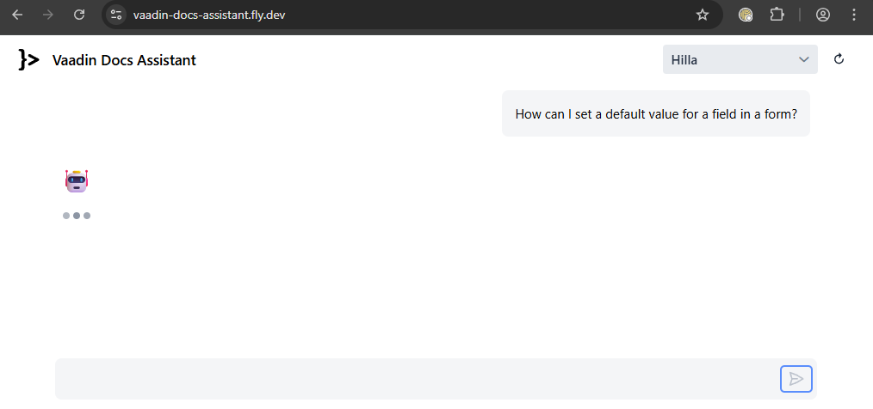Viewport: 873px width, 409px height.
Task: Reset the chat with the refresh icon
Action: [839, 59]
